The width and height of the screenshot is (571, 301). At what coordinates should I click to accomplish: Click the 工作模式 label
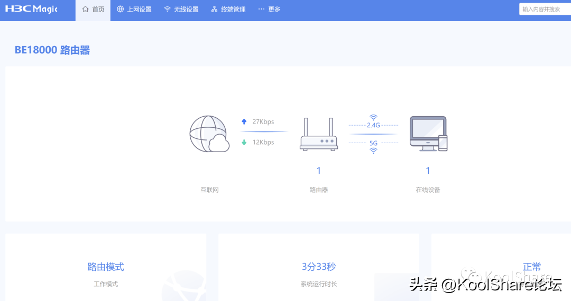click(x=106, y=284)
